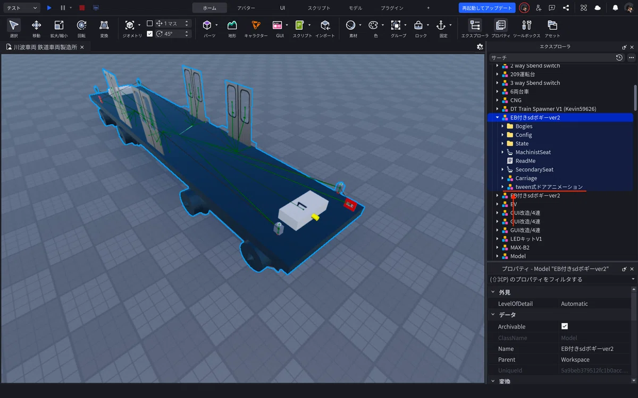
Task: Click the cloud icon in top bar
Action: click(598, 8)
